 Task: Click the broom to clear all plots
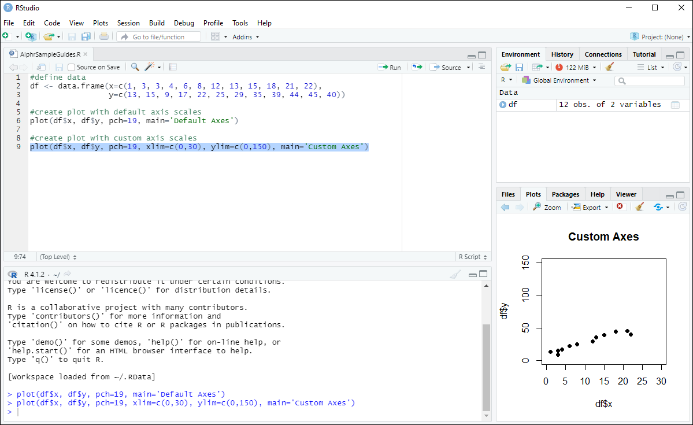[639, 206]
